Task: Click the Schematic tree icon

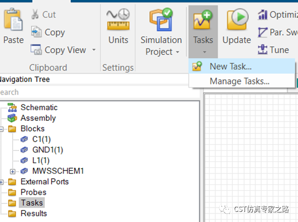Action: [x=12, y=107]
